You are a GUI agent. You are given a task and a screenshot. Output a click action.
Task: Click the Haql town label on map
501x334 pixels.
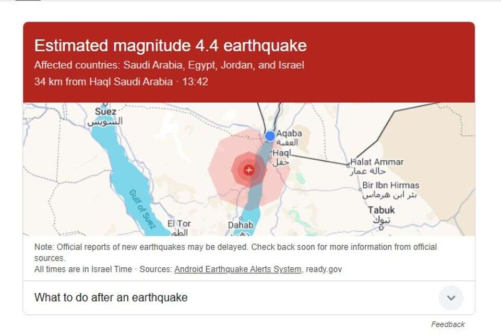click(281, 153)
